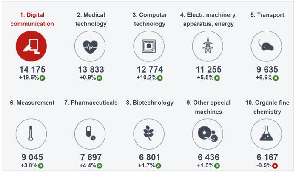Click the 12 774 number under Computer technology

150,69
